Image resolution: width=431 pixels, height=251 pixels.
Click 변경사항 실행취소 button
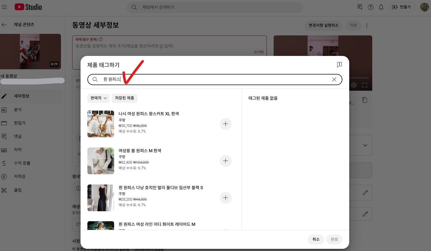click(323, 25)
